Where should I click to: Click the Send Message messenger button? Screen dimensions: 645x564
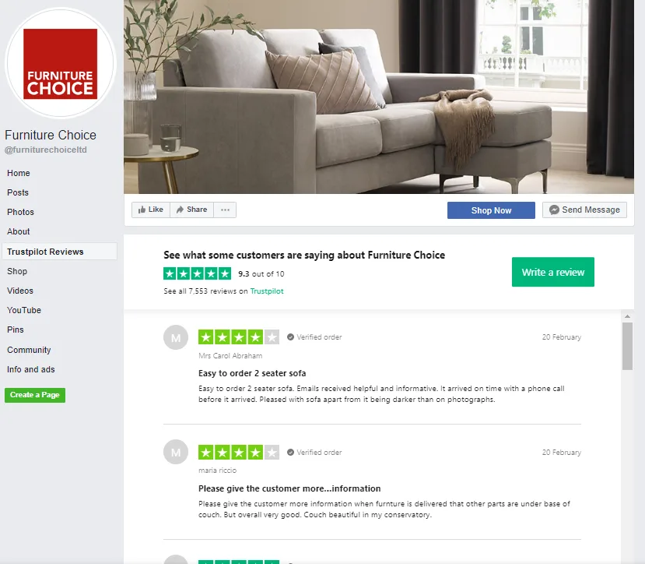click(x=584, y=210)
